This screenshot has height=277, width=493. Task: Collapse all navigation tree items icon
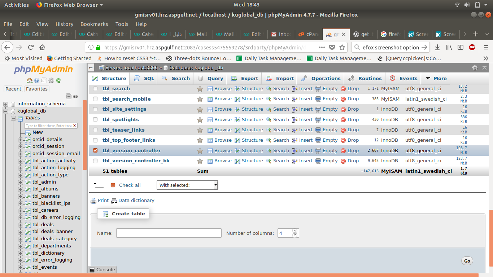(69, 96)
